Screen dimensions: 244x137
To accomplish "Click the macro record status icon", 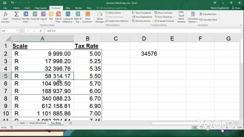I will [x=11, y=127].
